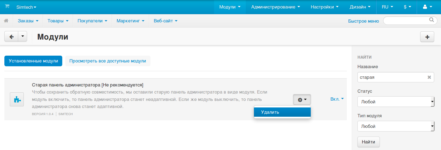441x150 pixels.
Task: Click the Быстрое меню link
Action: click(x=363, y=21)
